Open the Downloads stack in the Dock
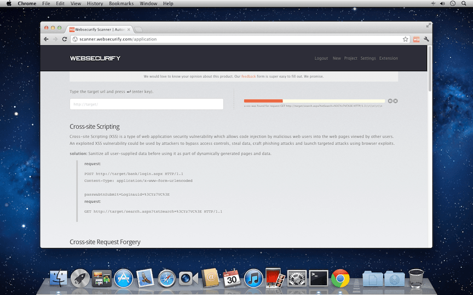 click(394, 279)
